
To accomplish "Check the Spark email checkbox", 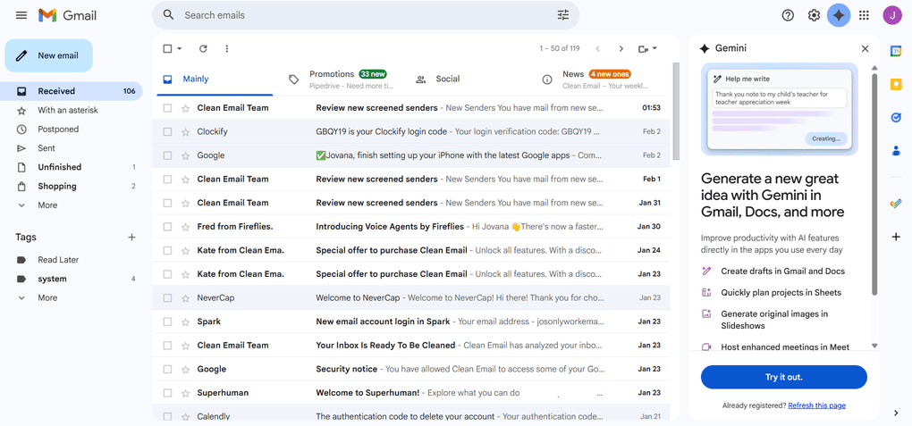I will [167, 322].
